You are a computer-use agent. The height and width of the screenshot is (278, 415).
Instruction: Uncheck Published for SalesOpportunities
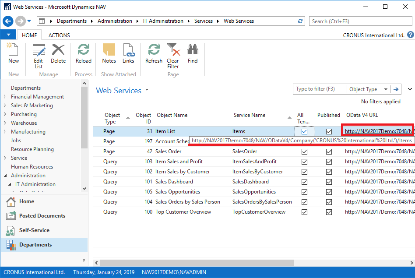(x=329, y=192)
